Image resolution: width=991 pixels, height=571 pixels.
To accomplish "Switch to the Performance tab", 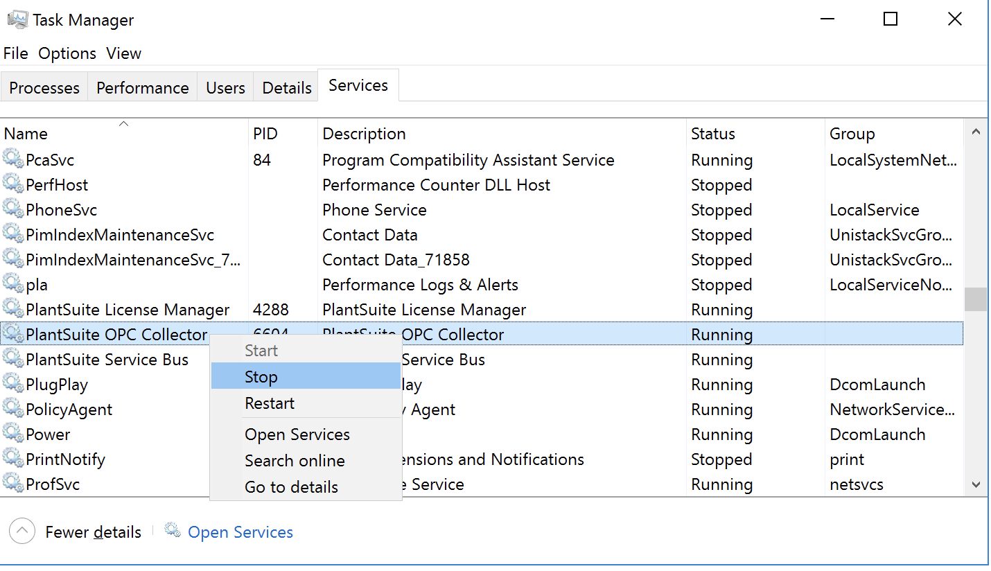I will 142,88.
